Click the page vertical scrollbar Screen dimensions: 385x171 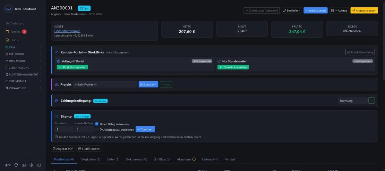[x=383, y=42]
